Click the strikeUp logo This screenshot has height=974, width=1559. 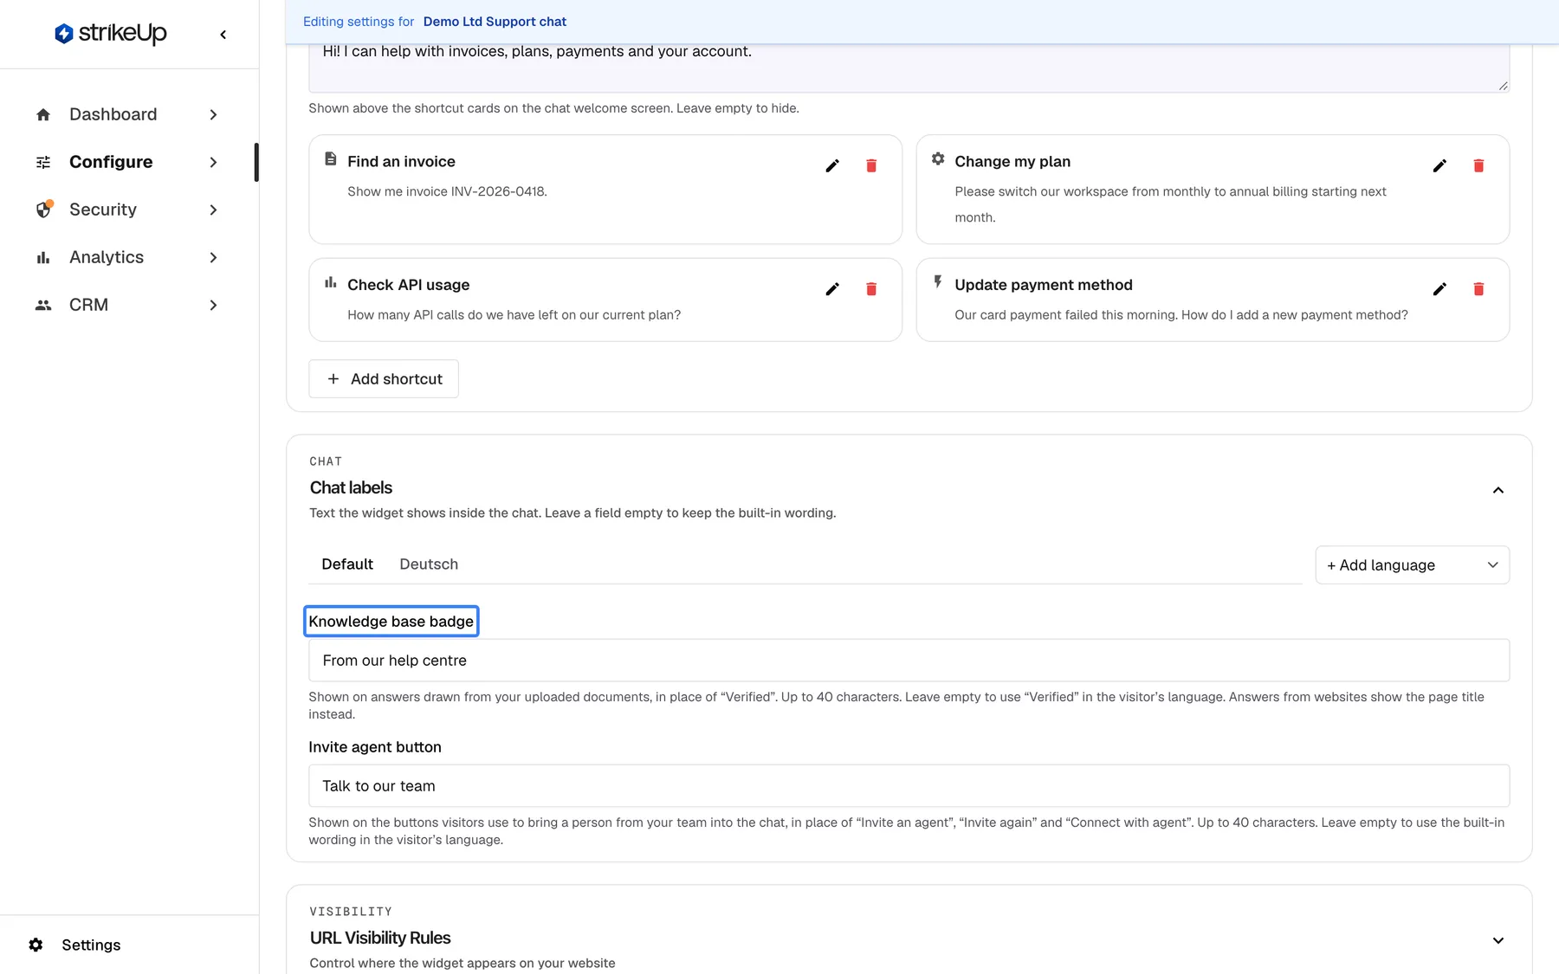pyautogui.click(x=110, y=34)
